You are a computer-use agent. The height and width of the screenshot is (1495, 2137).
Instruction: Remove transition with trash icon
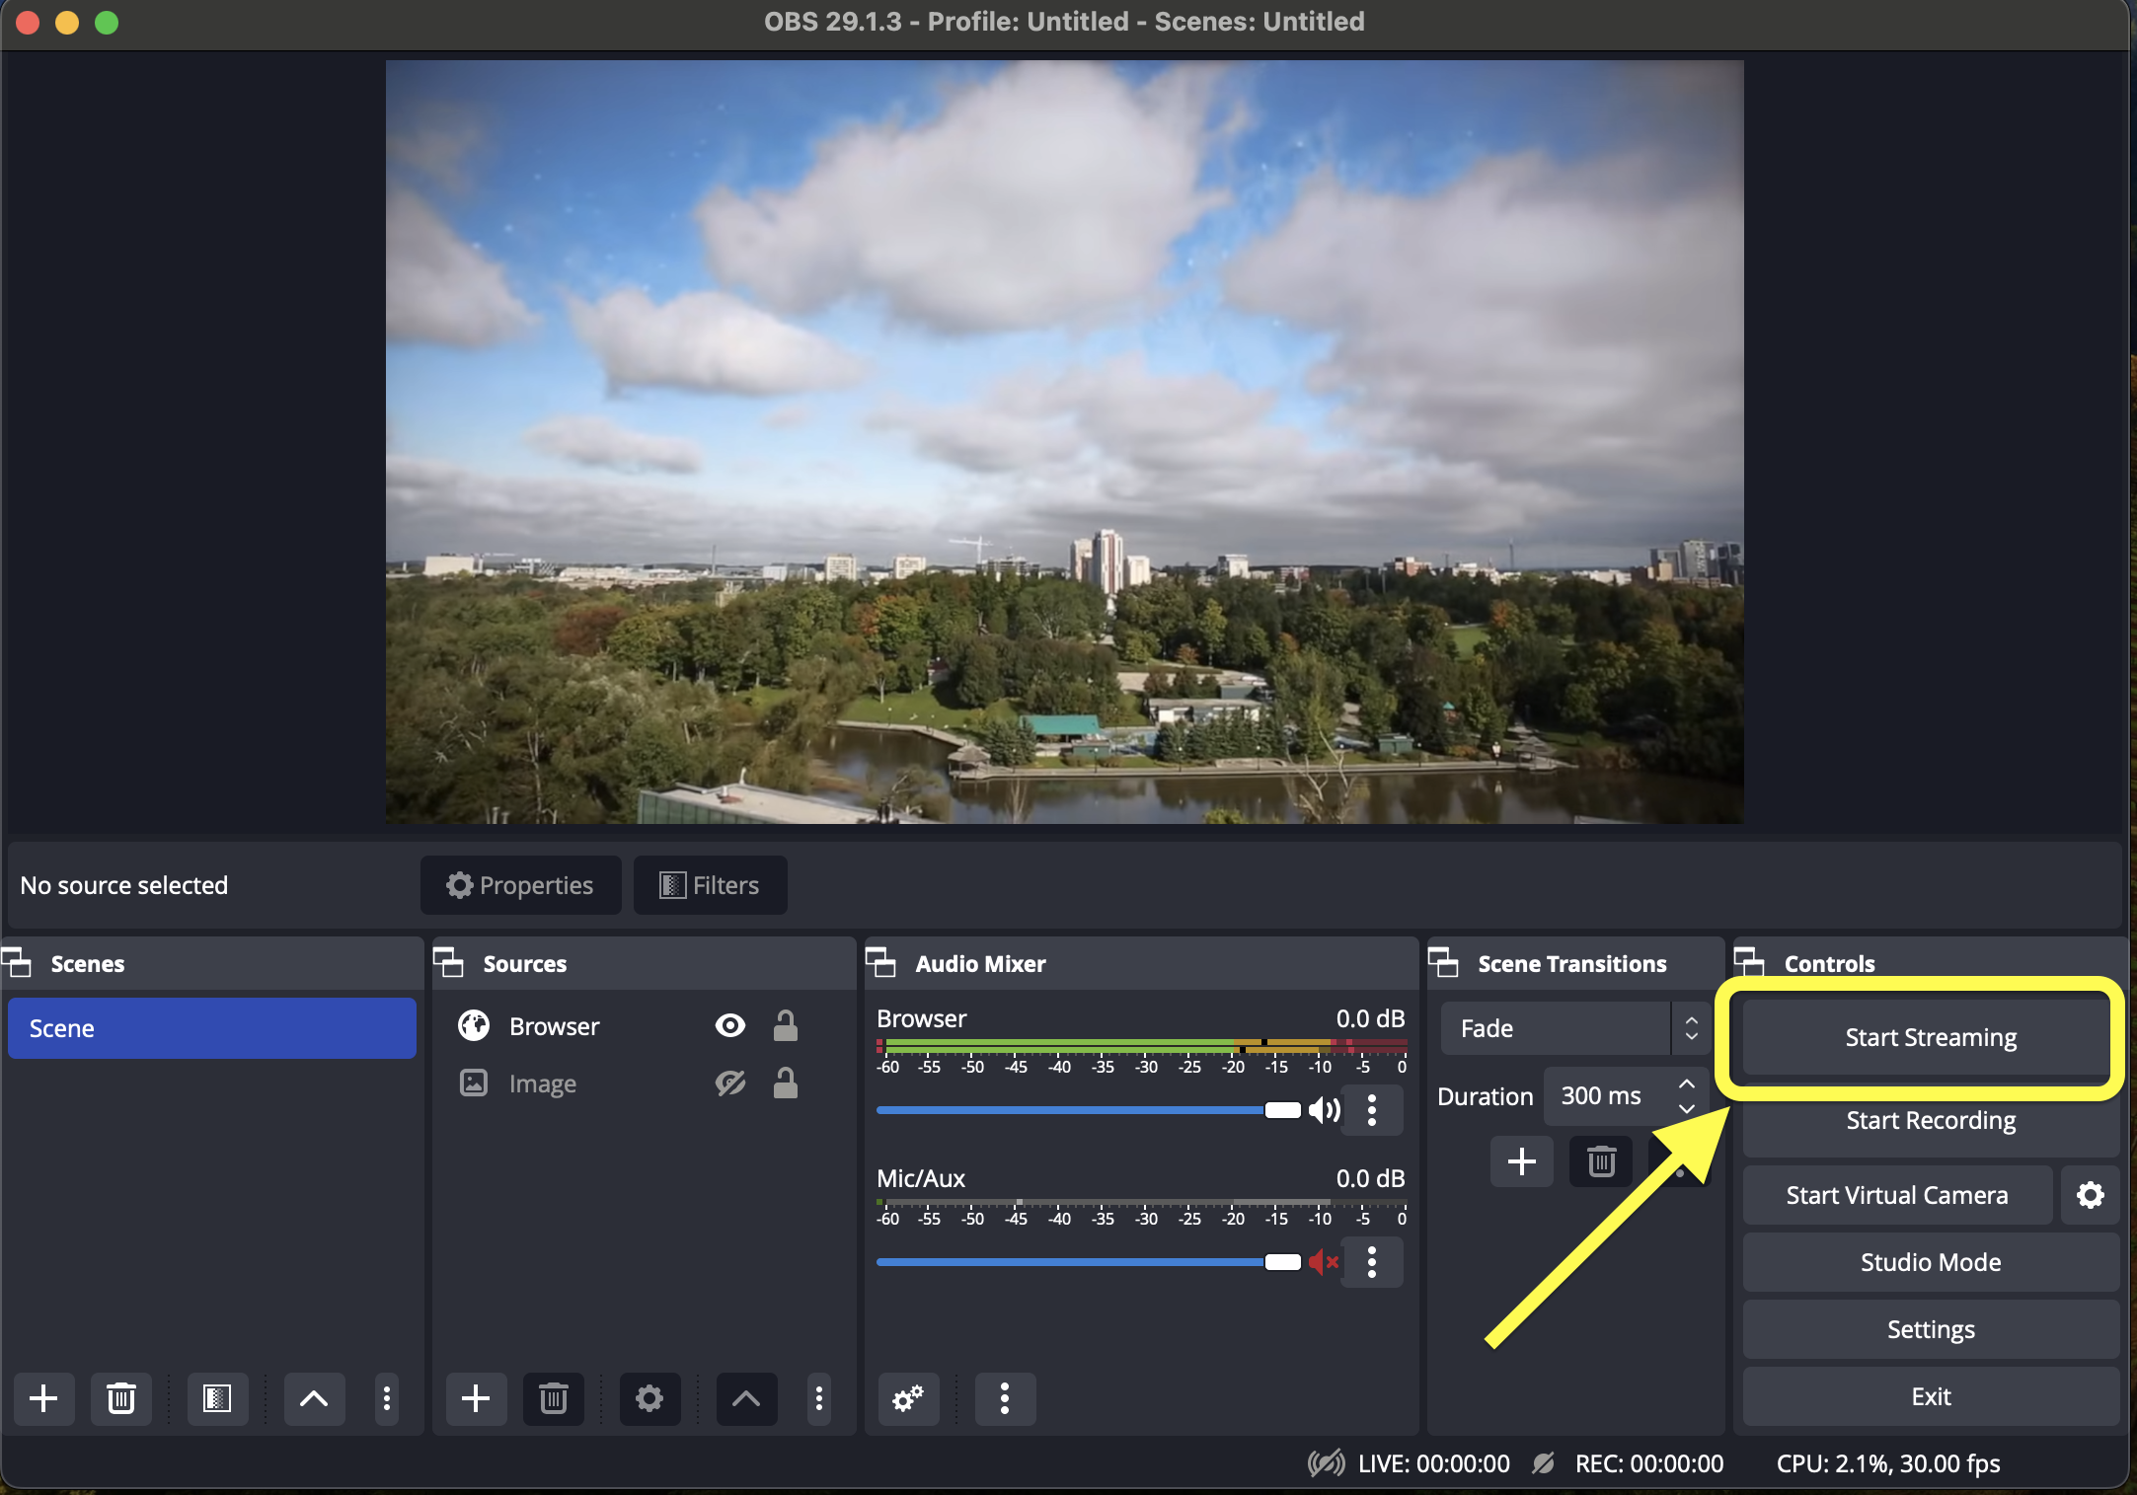(x=1600, y=1161)
